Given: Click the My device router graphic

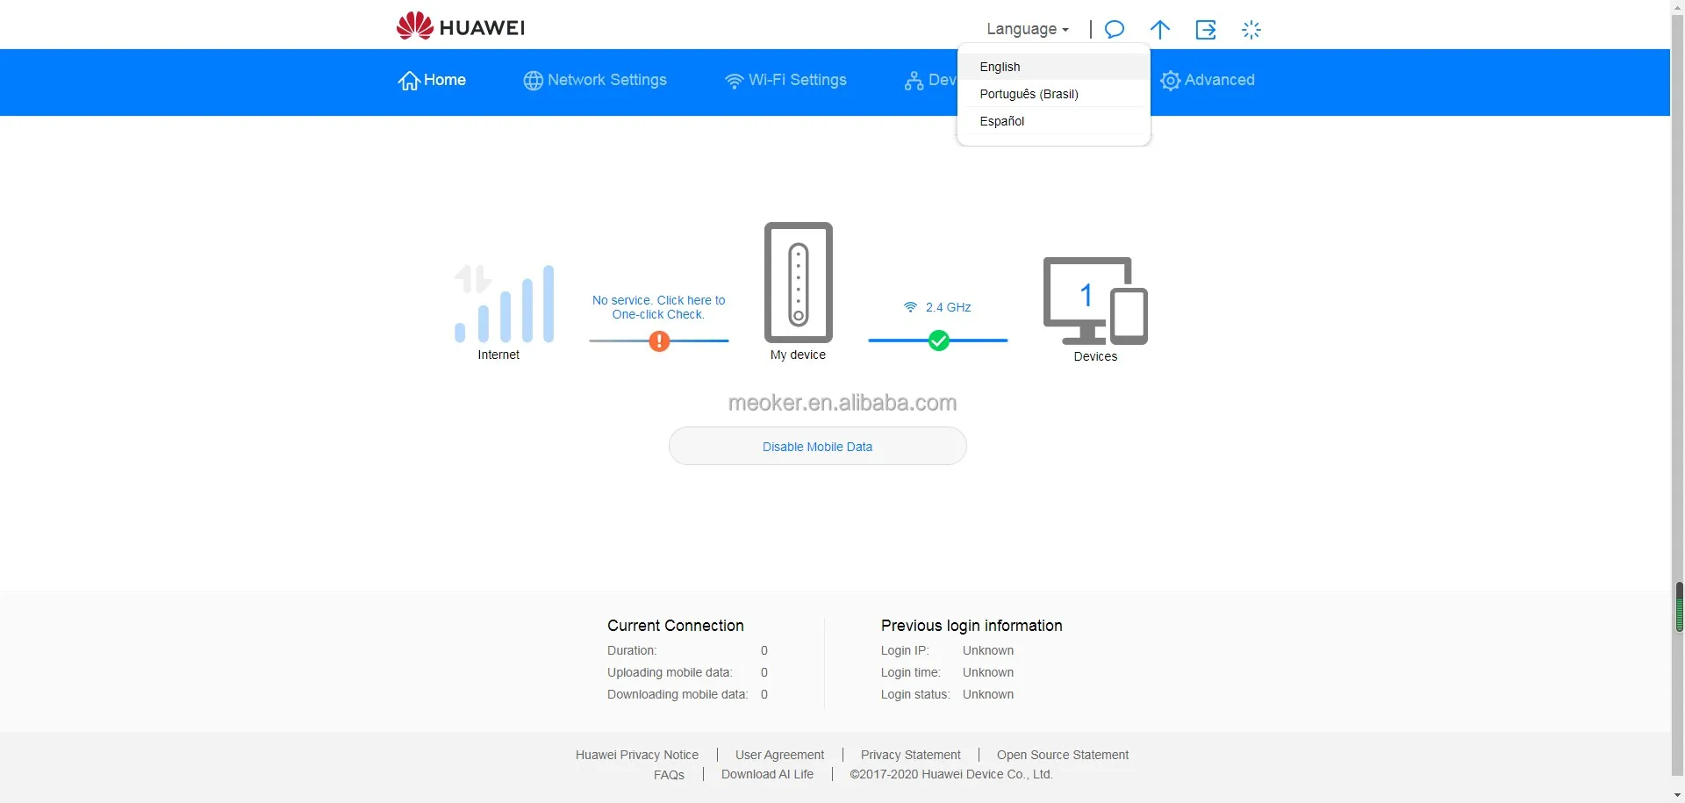Looking at the screenshot, I should pyautogui.click(x=798, y=283).
